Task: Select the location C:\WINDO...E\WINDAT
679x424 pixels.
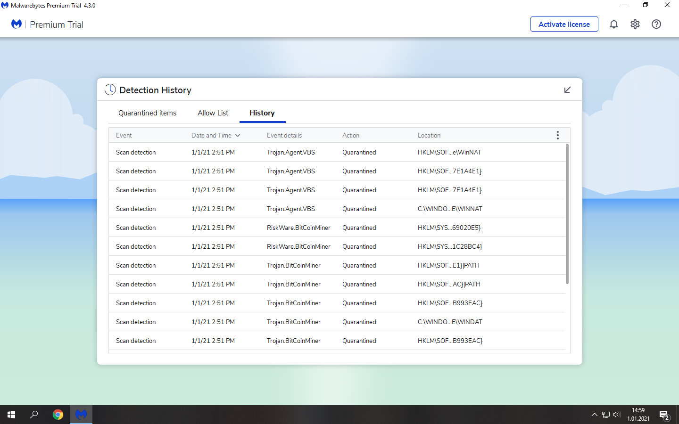Action: [x=450, y=322]
